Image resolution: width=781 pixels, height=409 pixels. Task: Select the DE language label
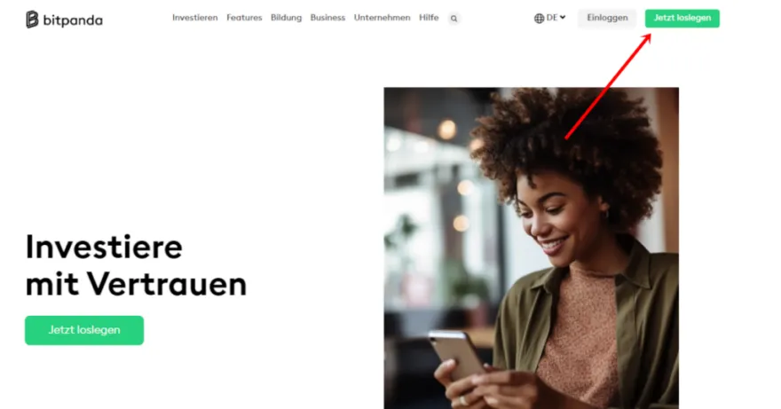click(551, 18)
